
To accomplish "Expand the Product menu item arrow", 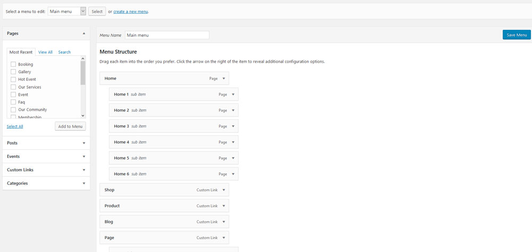I will click(224, 206).
